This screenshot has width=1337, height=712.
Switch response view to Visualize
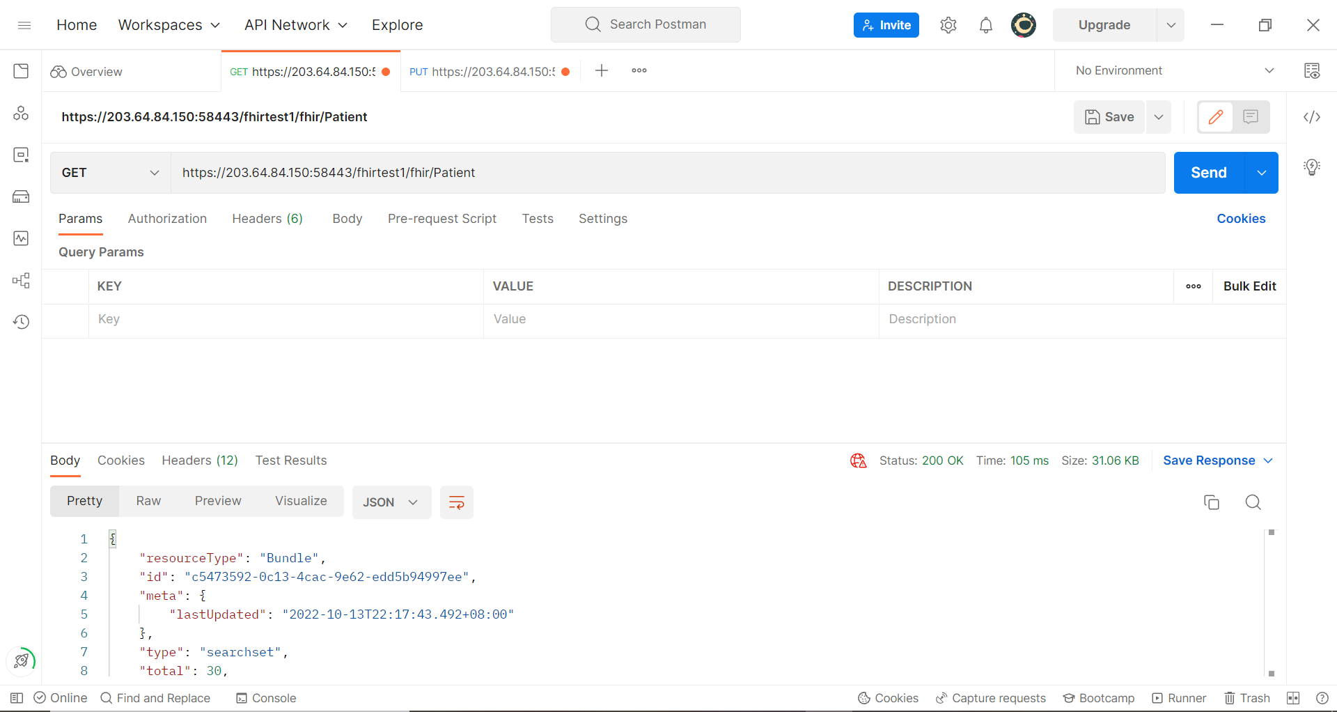pyautogui.click(x=301, y=501)
